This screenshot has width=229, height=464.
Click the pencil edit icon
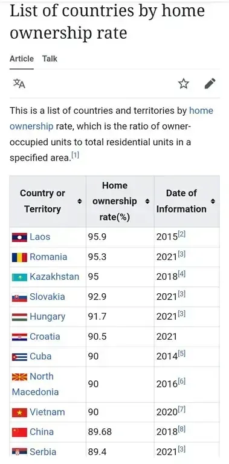[x=210, y=84]
